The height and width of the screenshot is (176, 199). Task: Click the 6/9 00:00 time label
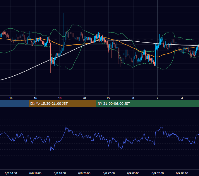133,173
